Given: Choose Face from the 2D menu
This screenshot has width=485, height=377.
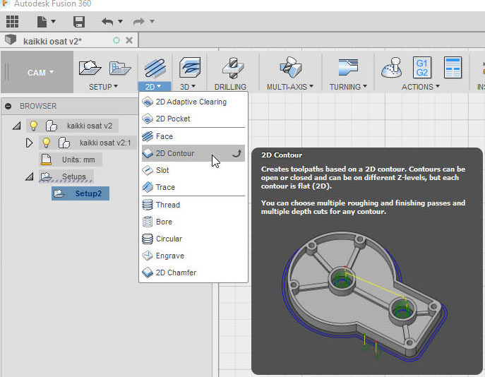Looking at the screenshot, I should point(193,136).
